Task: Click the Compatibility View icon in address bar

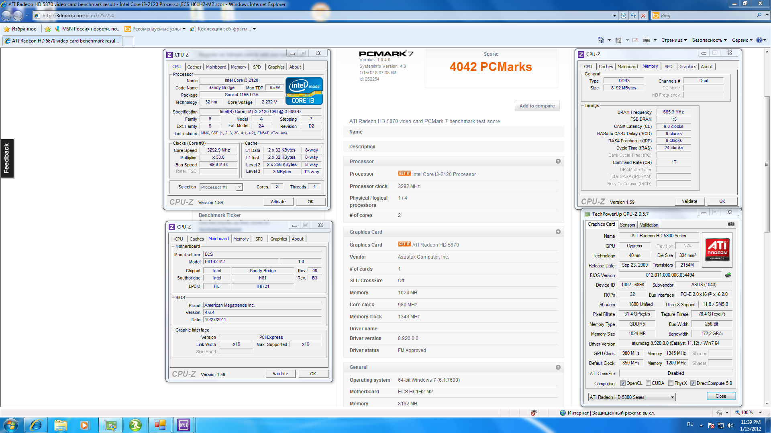Action: (x=623, y=16)
